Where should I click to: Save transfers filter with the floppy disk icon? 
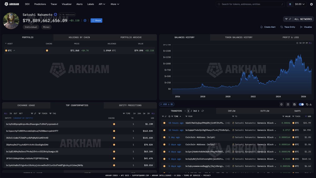click(294, 104)
